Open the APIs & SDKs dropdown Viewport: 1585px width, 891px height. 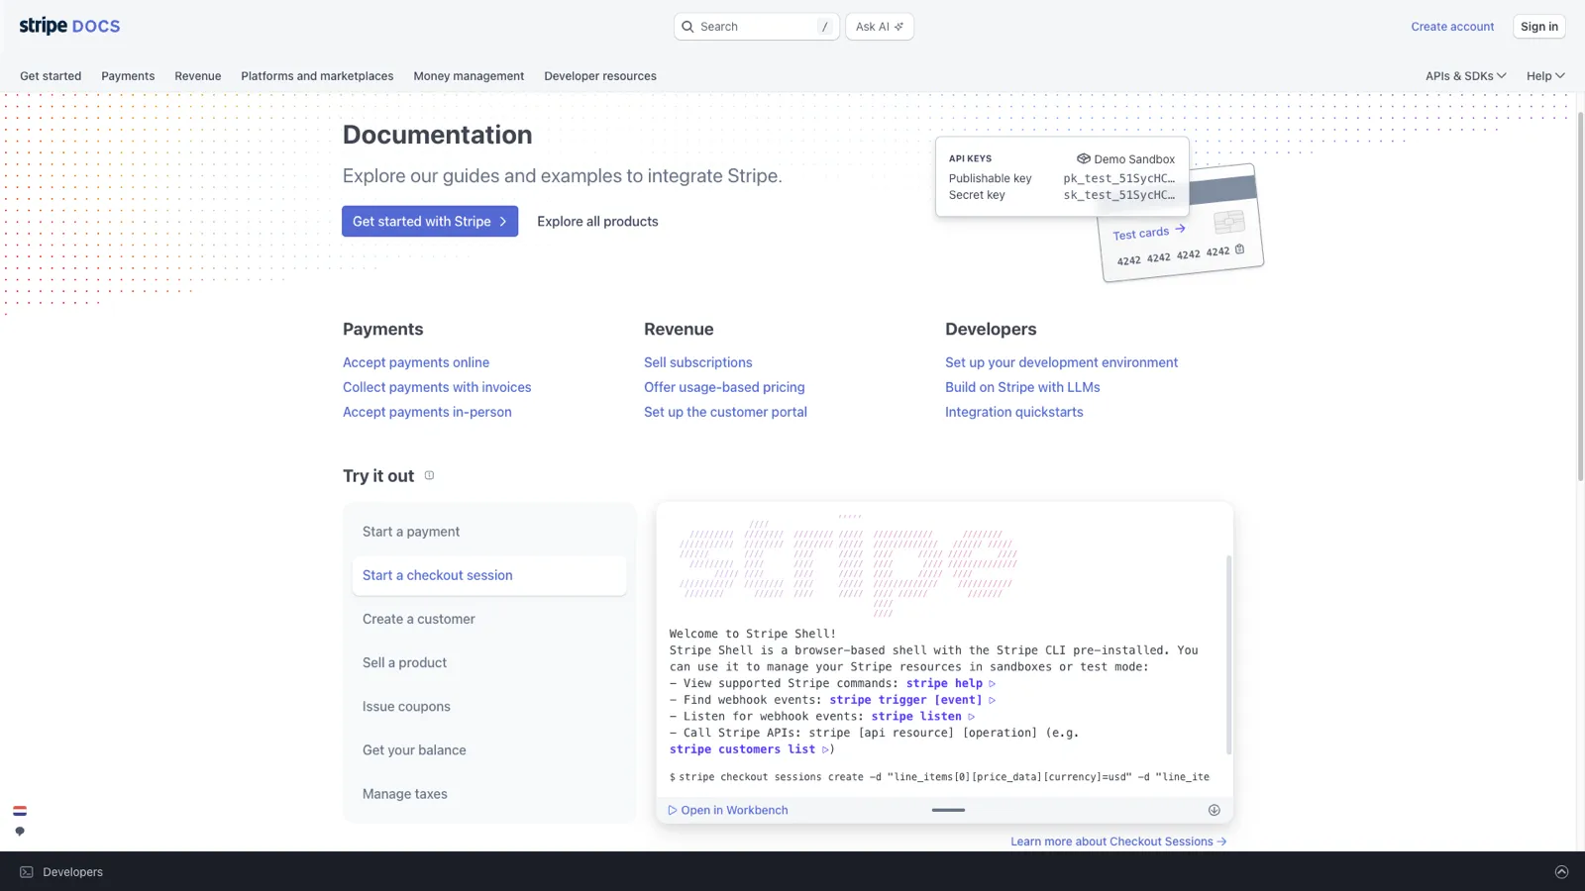pos(1465,76)
